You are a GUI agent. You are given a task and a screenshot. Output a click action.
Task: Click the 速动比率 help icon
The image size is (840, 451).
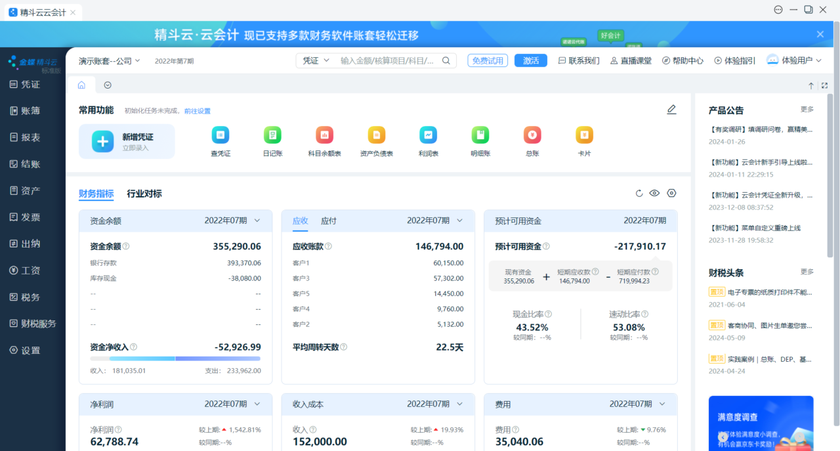[645, 314]
